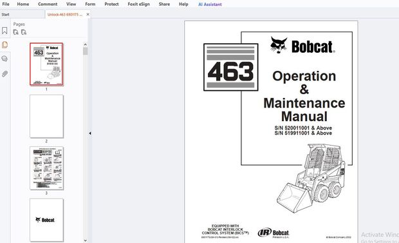The image size is (399, 243).
Task: Click the Pages panel title
Action: point(19,24)
